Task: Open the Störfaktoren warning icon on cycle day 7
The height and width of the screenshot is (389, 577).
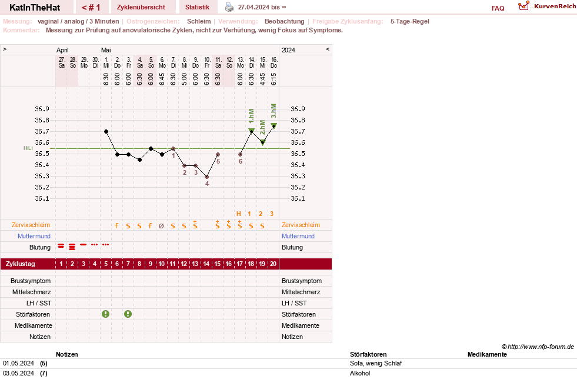Action: [128, 314]
